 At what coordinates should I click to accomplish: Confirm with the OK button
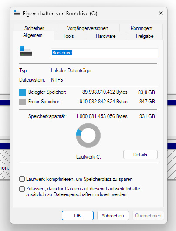(78, 216)
